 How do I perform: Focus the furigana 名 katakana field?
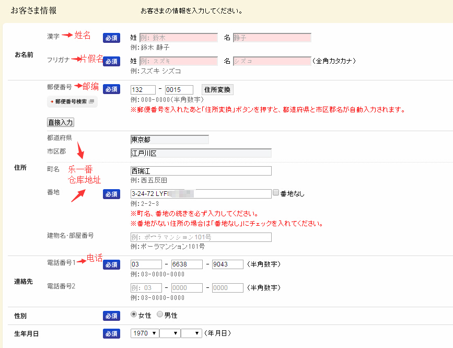point(272,61)
